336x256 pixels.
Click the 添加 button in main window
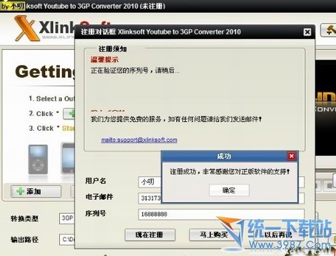36,192
